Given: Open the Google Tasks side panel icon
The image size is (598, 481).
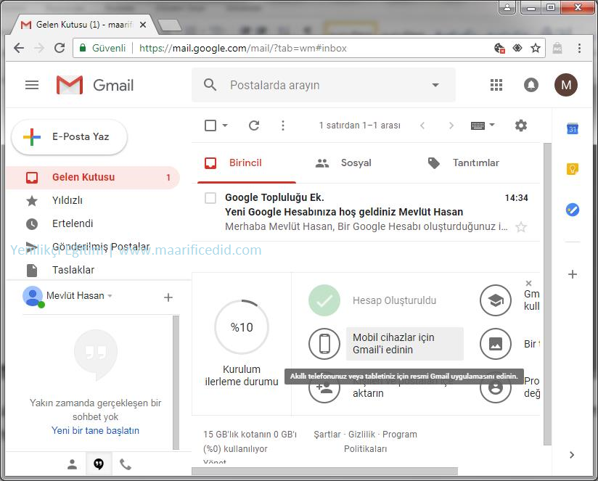Looking at the screenshot, I should click(x=573, y=210).
